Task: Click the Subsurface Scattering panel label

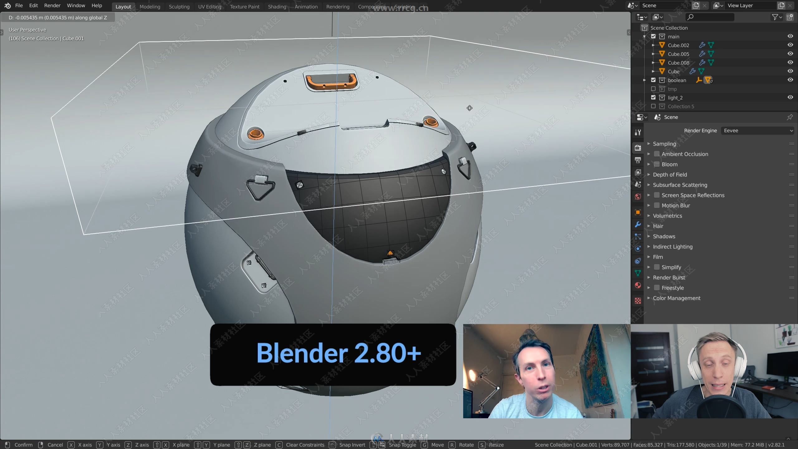Action: coord(680,185)
